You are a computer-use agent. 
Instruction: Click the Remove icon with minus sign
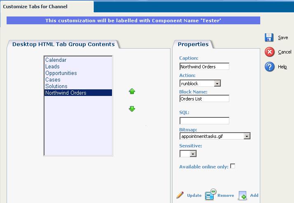pos(210,195)
